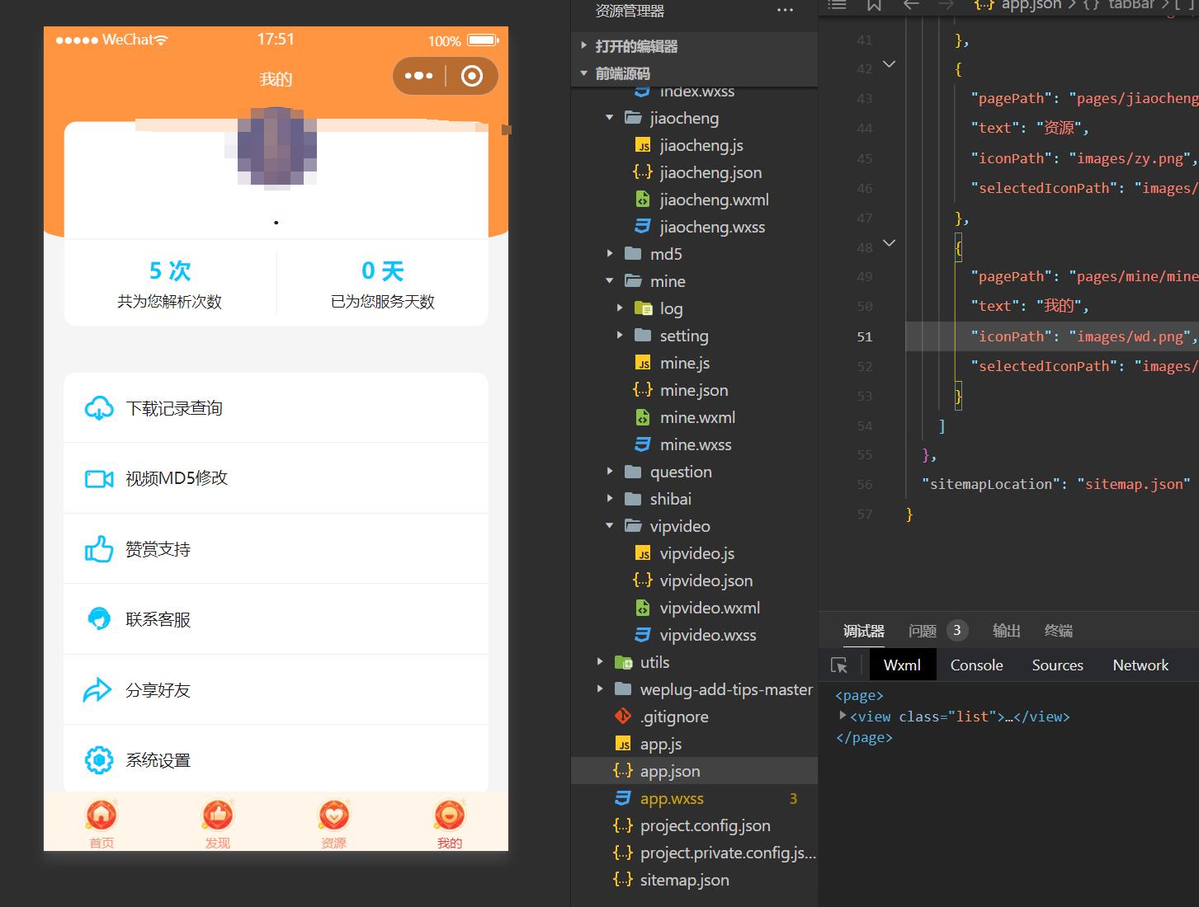The height and width of the screenshot is (907, 1199).
Task: Switch to the Console tab
Action: coord(976,665)
